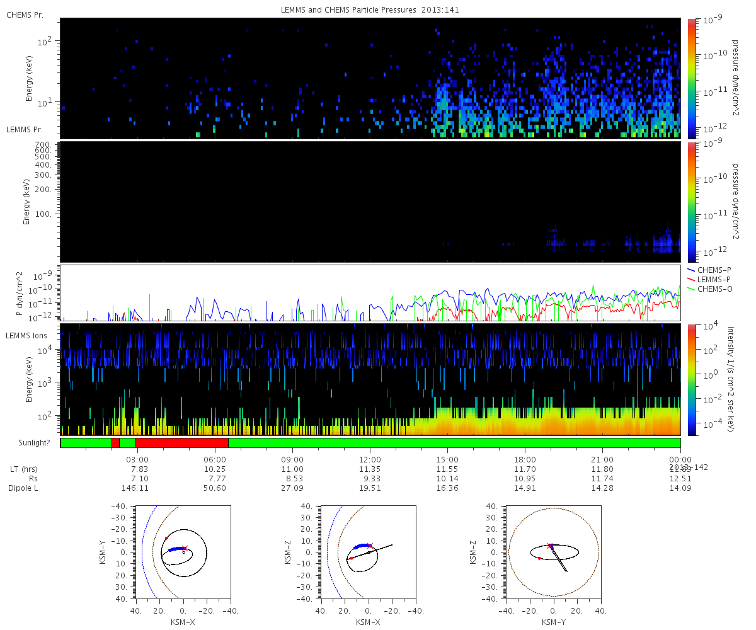The height and width of the screenshot is (630, 756).
Task: Click the 18:00 time axis label
Action: (x=525, y=460)
